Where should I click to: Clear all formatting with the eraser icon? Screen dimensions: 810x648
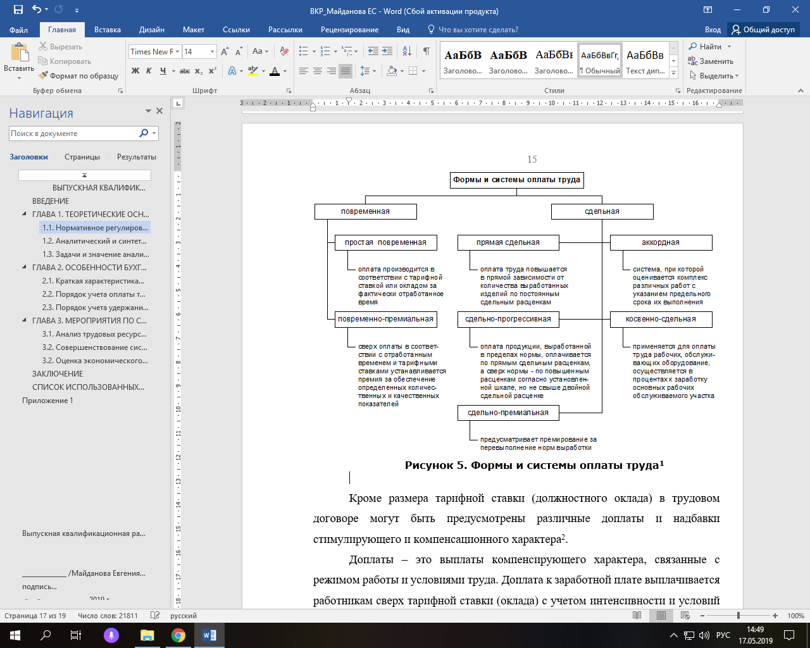(x=284, y=52)
